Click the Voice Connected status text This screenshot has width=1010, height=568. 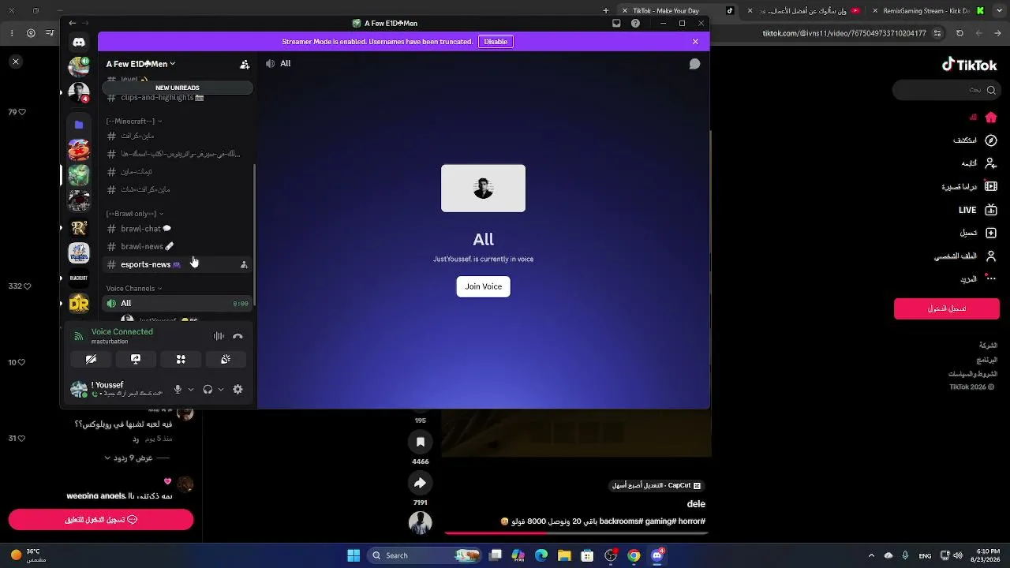point(122,332)
